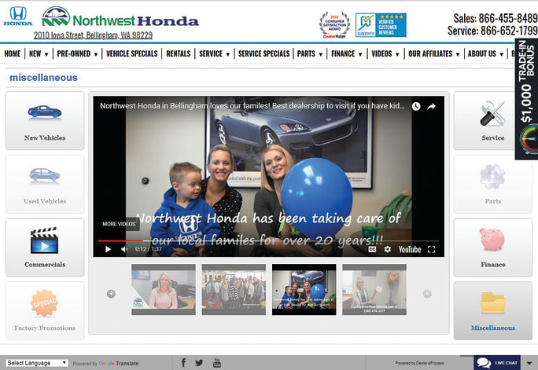Open the Miscellaneous folder tile
The width and height of the screenshot is (538, 370).
(492, 305)
